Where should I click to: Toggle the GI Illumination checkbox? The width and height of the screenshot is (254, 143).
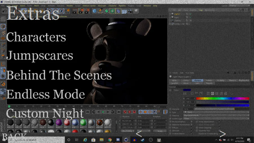pyautogui.click(x=191, y=134)
